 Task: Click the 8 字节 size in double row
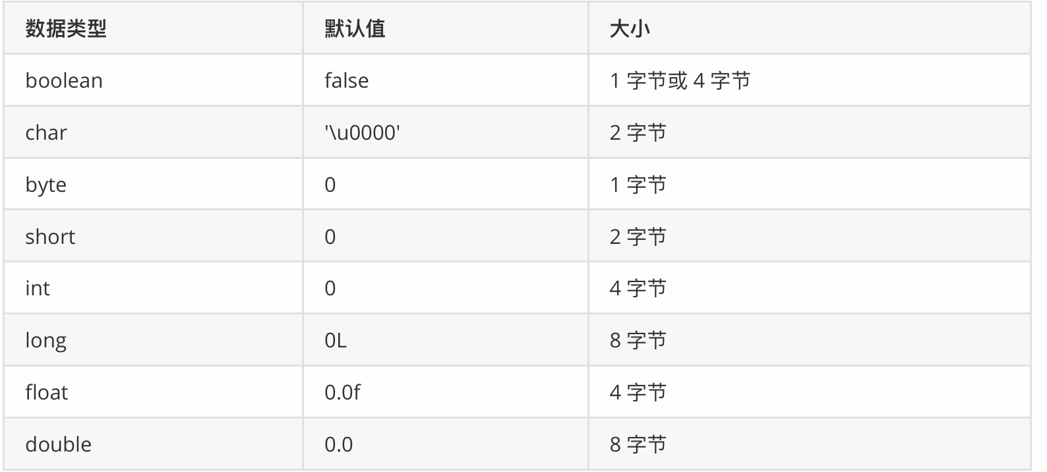[638, 444]
